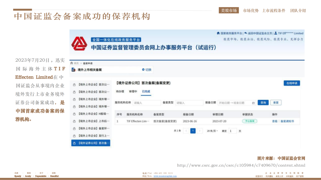Switch to the 美股市场 slide section
This screenshot has height=180, width=321.
click(229, 10)
